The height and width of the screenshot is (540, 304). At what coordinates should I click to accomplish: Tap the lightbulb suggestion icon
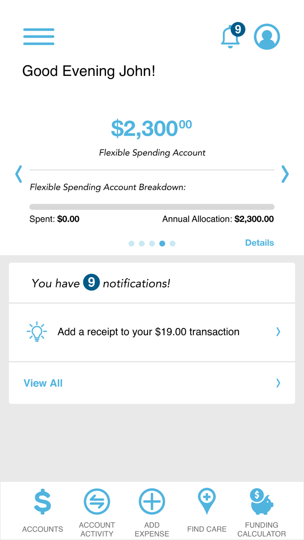click(36, 332)
